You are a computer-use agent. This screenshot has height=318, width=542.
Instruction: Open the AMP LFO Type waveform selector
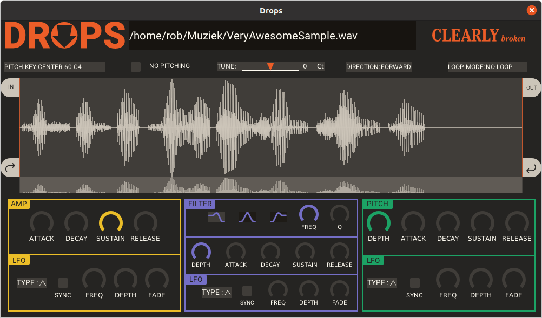32,283
